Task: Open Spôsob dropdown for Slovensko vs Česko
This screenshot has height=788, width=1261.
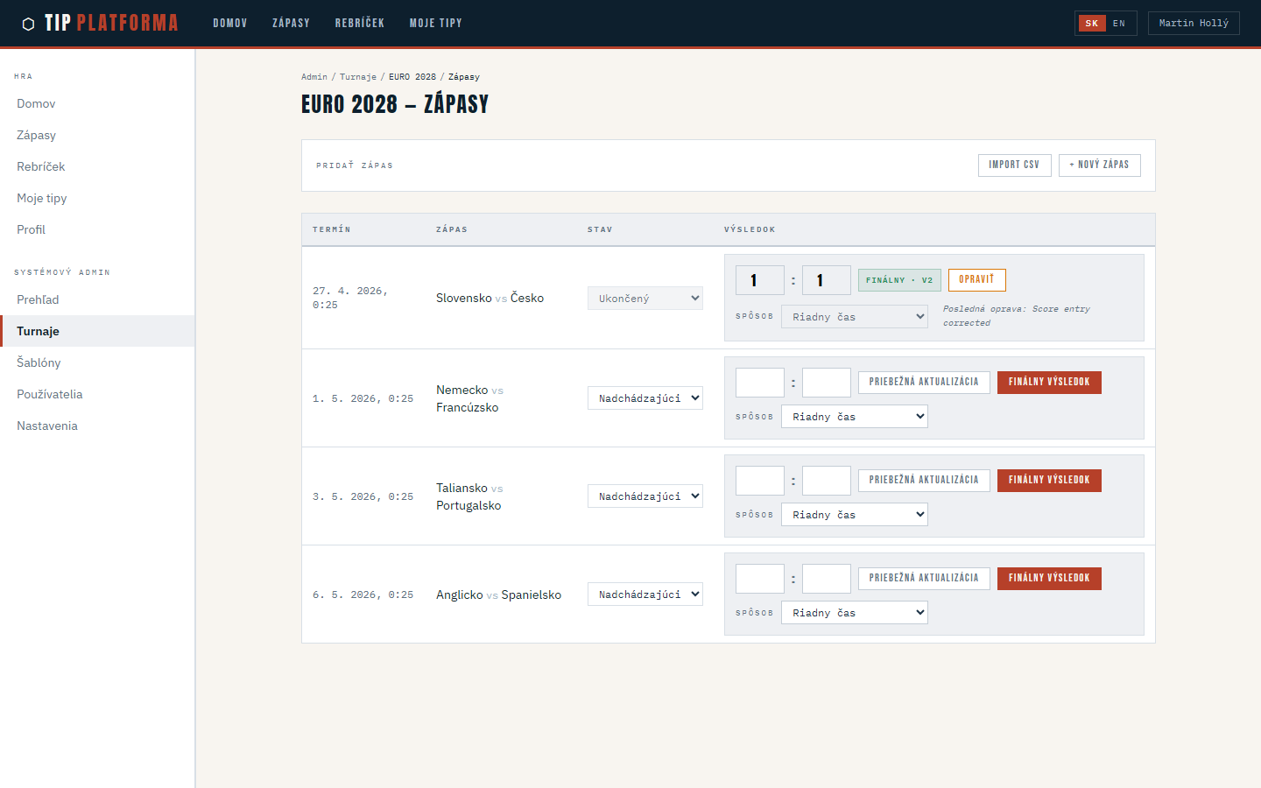Action: [x=854, y=317]
